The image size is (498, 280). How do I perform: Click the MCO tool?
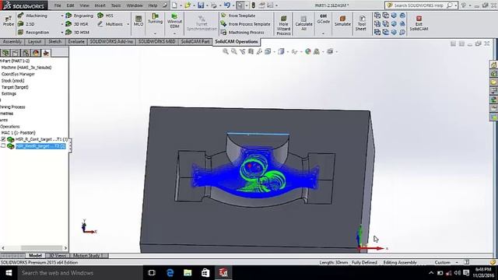coord(139,21)
